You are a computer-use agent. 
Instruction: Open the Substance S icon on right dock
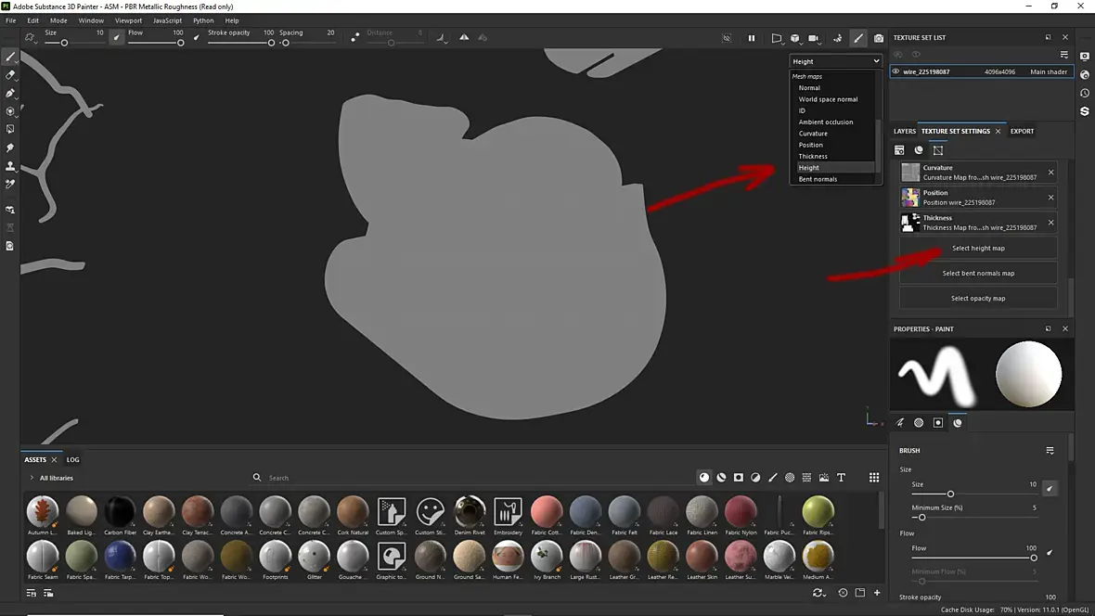(x=1085, y=111)
